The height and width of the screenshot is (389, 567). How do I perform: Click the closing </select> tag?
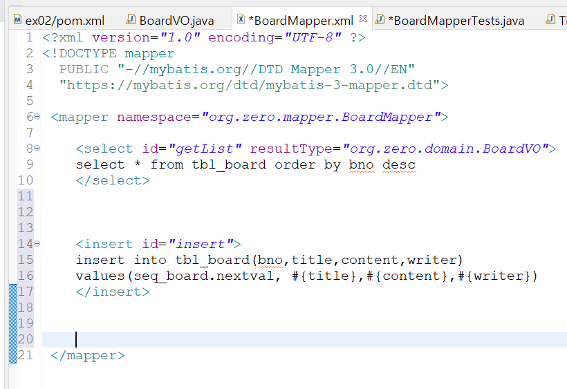pos(113,180)
